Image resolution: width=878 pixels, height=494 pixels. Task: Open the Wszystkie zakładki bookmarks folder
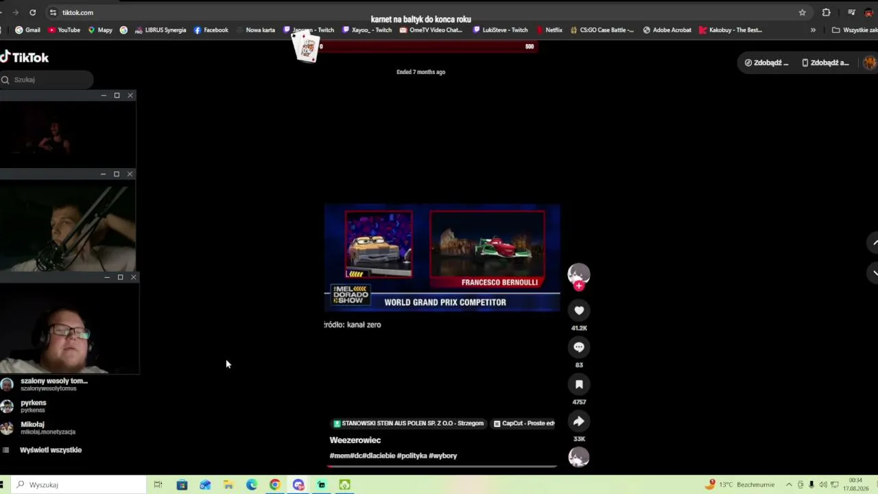click(855, 30)
